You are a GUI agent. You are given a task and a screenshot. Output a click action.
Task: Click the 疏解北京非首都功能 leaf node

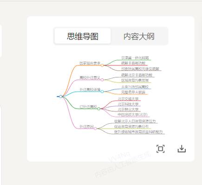pyautogui.click(x=137, y=75)
